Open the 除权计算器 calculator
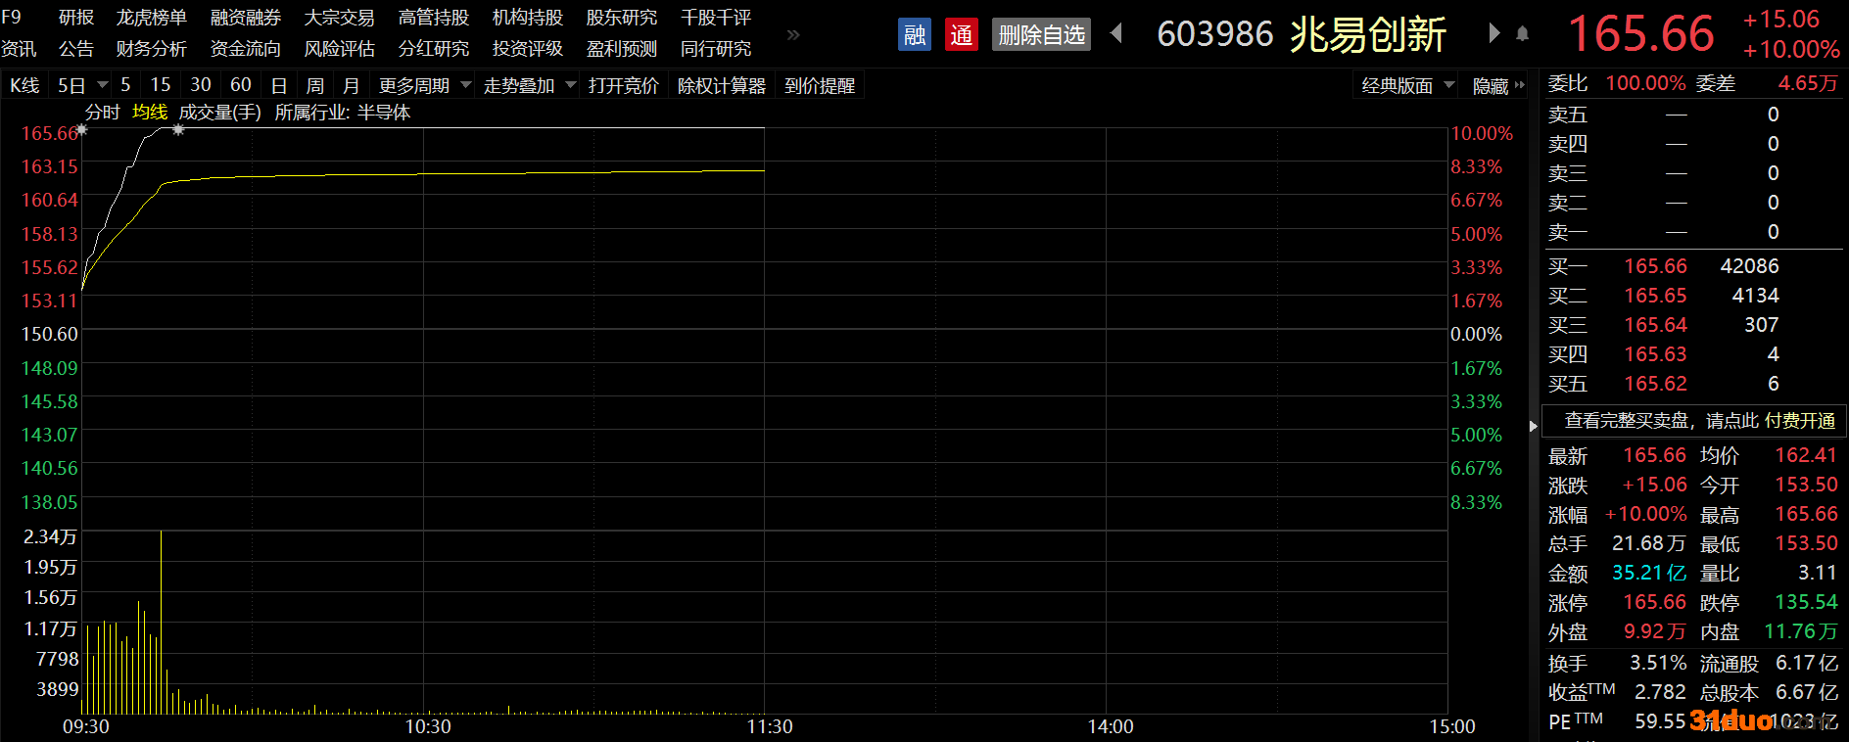 722,86
